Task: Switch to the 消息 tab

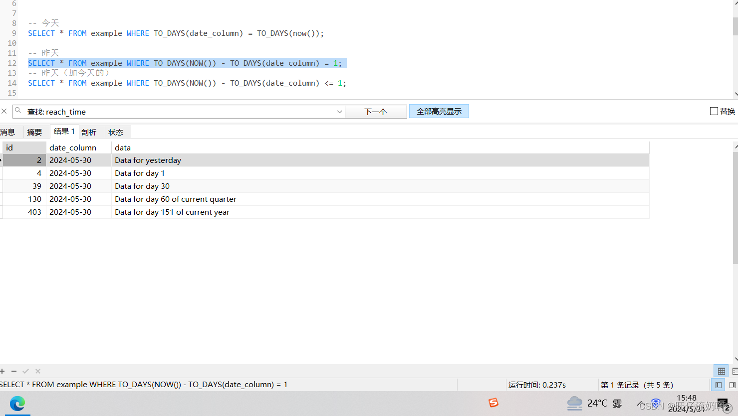Action: pyautogui.click(x=8, y=132)
